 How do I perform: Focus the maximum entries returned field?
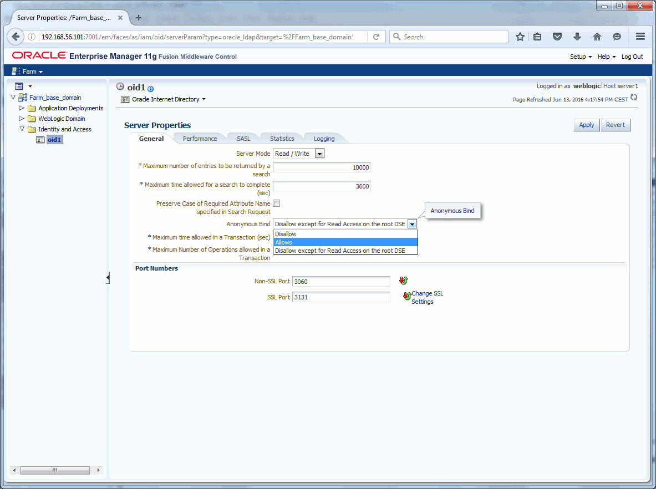pos(322,167)
